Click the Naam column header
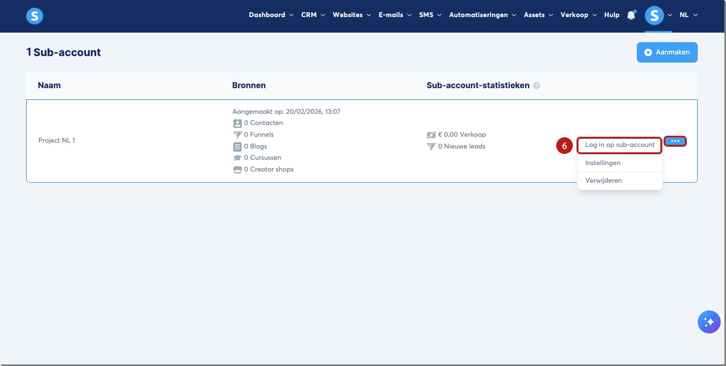 click(x=49, y=85)
